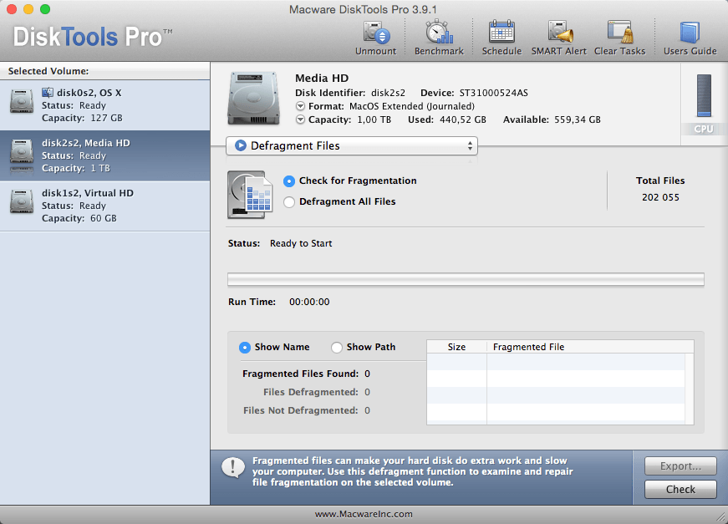Click the Used 440,52 GB value
This screenshot has width=728, height=524.
coord(462,120)
